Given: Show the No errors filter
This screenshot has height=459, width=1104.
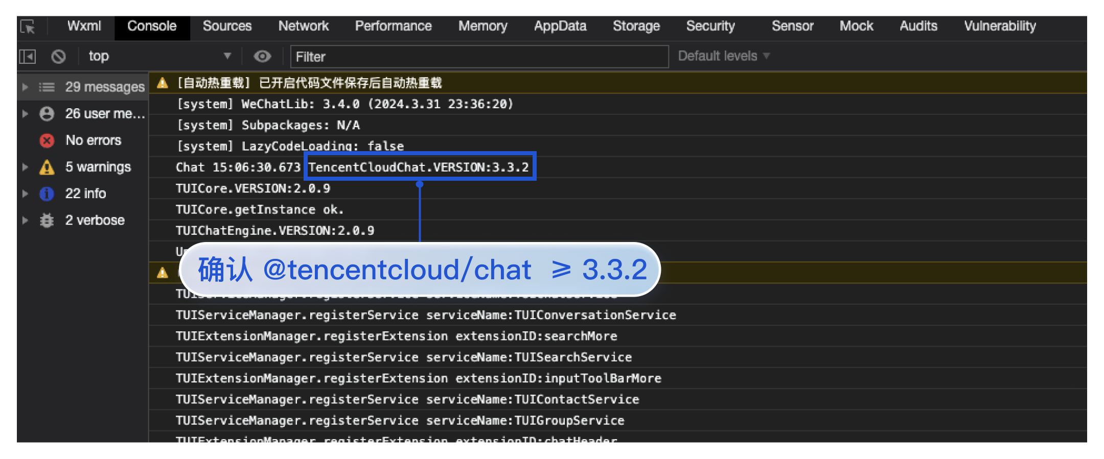Looking at the screenshot, I should (x=94, y=140).
